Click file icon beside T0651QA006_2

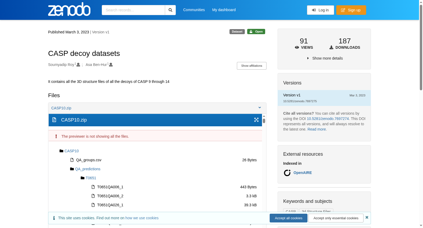click(93, 196)
